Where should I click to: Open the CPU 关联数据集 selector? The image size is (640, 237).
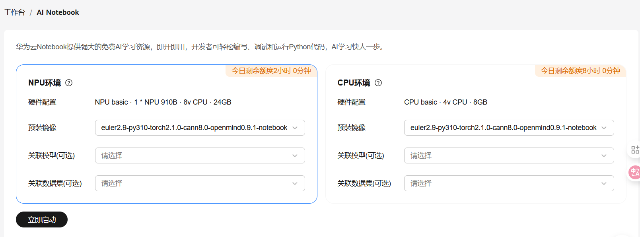(x=509, y=183)
